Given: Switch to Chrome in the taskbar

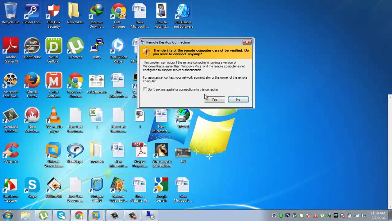Looking at the screenshot, I should [79, 215].
